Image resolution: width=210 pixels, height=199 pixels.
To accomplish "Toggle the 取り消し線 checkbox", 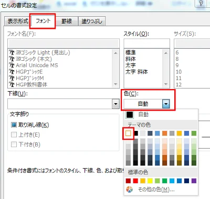I will 14,125.
